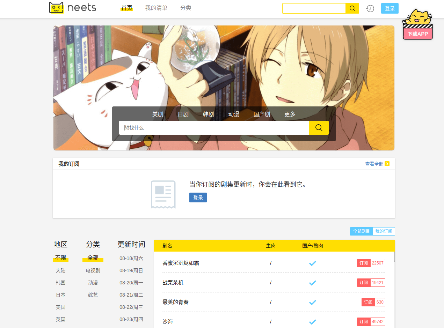
Task: Click the download APP cat badge
Action: click(418, 25)
